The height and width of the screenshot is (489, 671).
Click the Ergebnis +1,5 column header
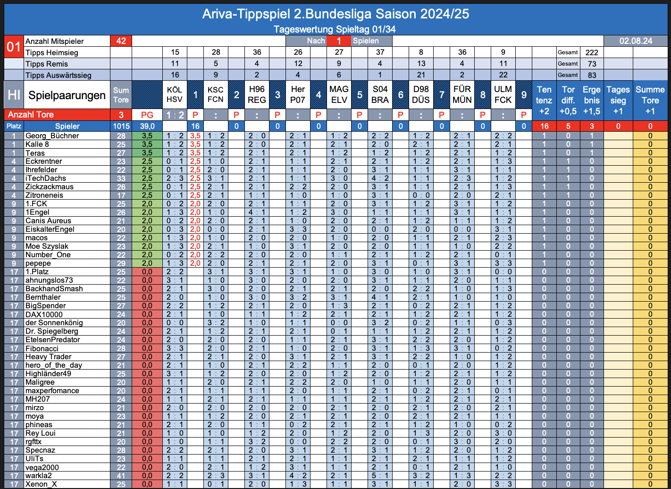tap(592, 100)
